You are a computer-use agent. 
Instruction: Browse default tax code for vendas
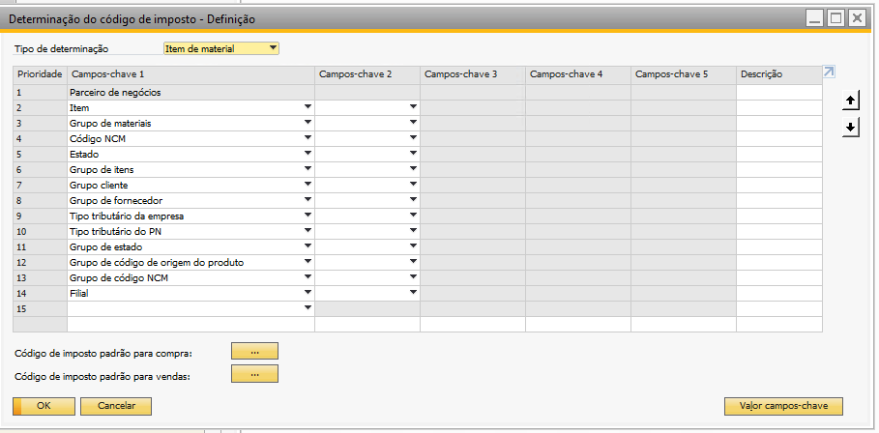pos(254,374)
